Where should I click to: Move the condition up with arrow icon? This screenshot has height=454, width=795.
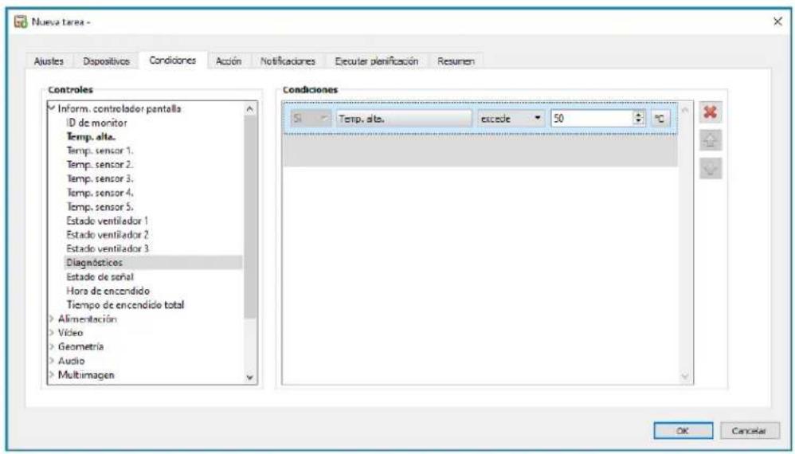point(711,140)
